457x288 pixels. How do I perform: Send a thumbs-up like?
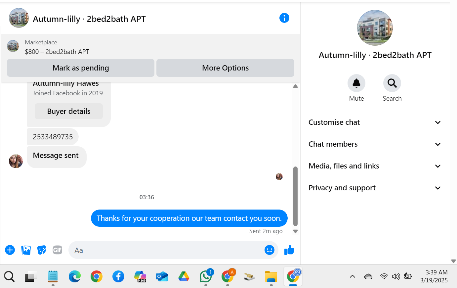click(289, 250)
